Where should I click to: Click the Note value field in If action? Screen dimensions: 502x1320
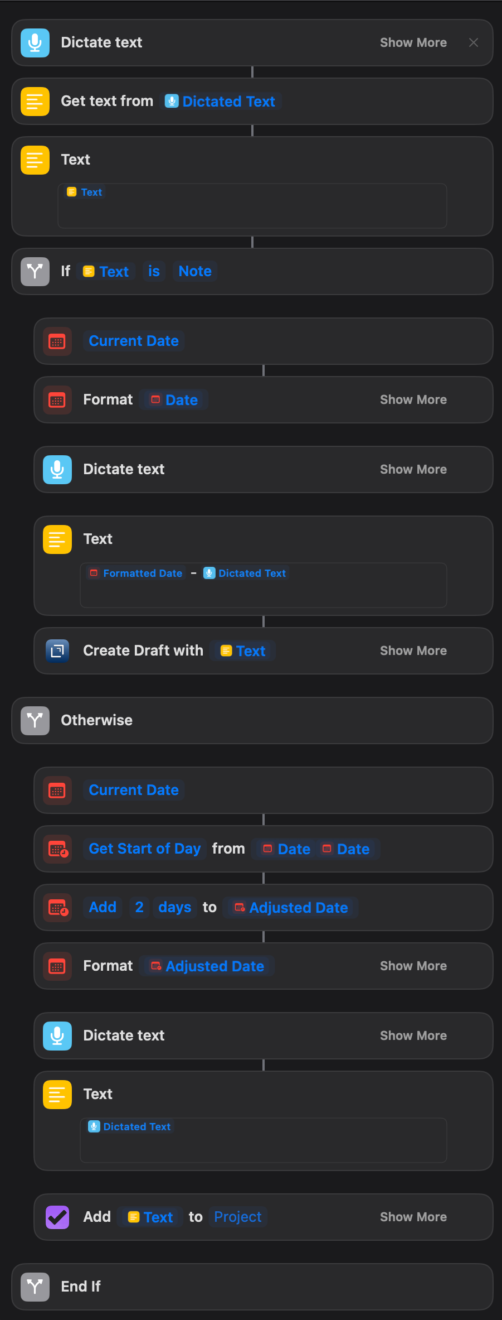point(195,272)
